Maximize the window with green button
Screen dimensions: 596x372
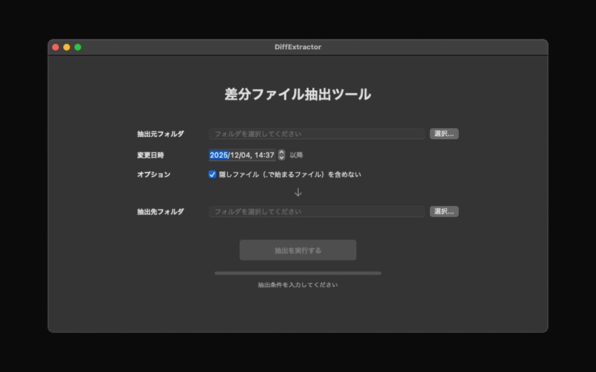(x=78, y=47)
